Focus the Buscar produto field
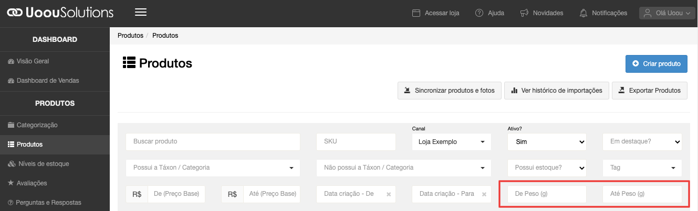 [213, 141]
